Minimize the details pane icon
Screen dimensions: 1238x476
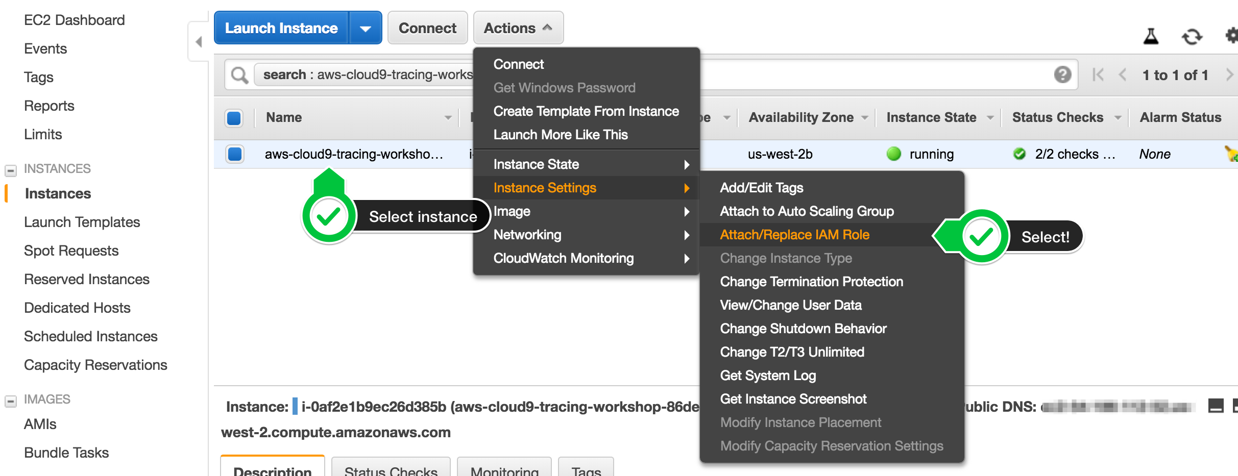[x=1216, y=406]
